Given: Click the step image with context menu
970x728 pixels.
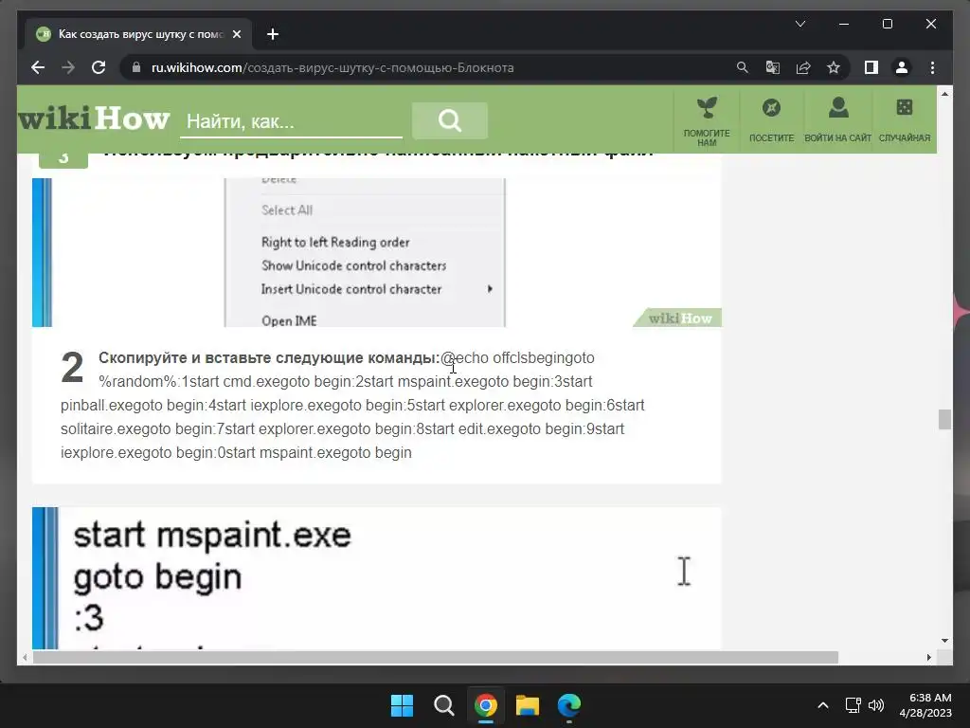Looking at the screenshot, I should pyautogui.click(x=377, y=252).
